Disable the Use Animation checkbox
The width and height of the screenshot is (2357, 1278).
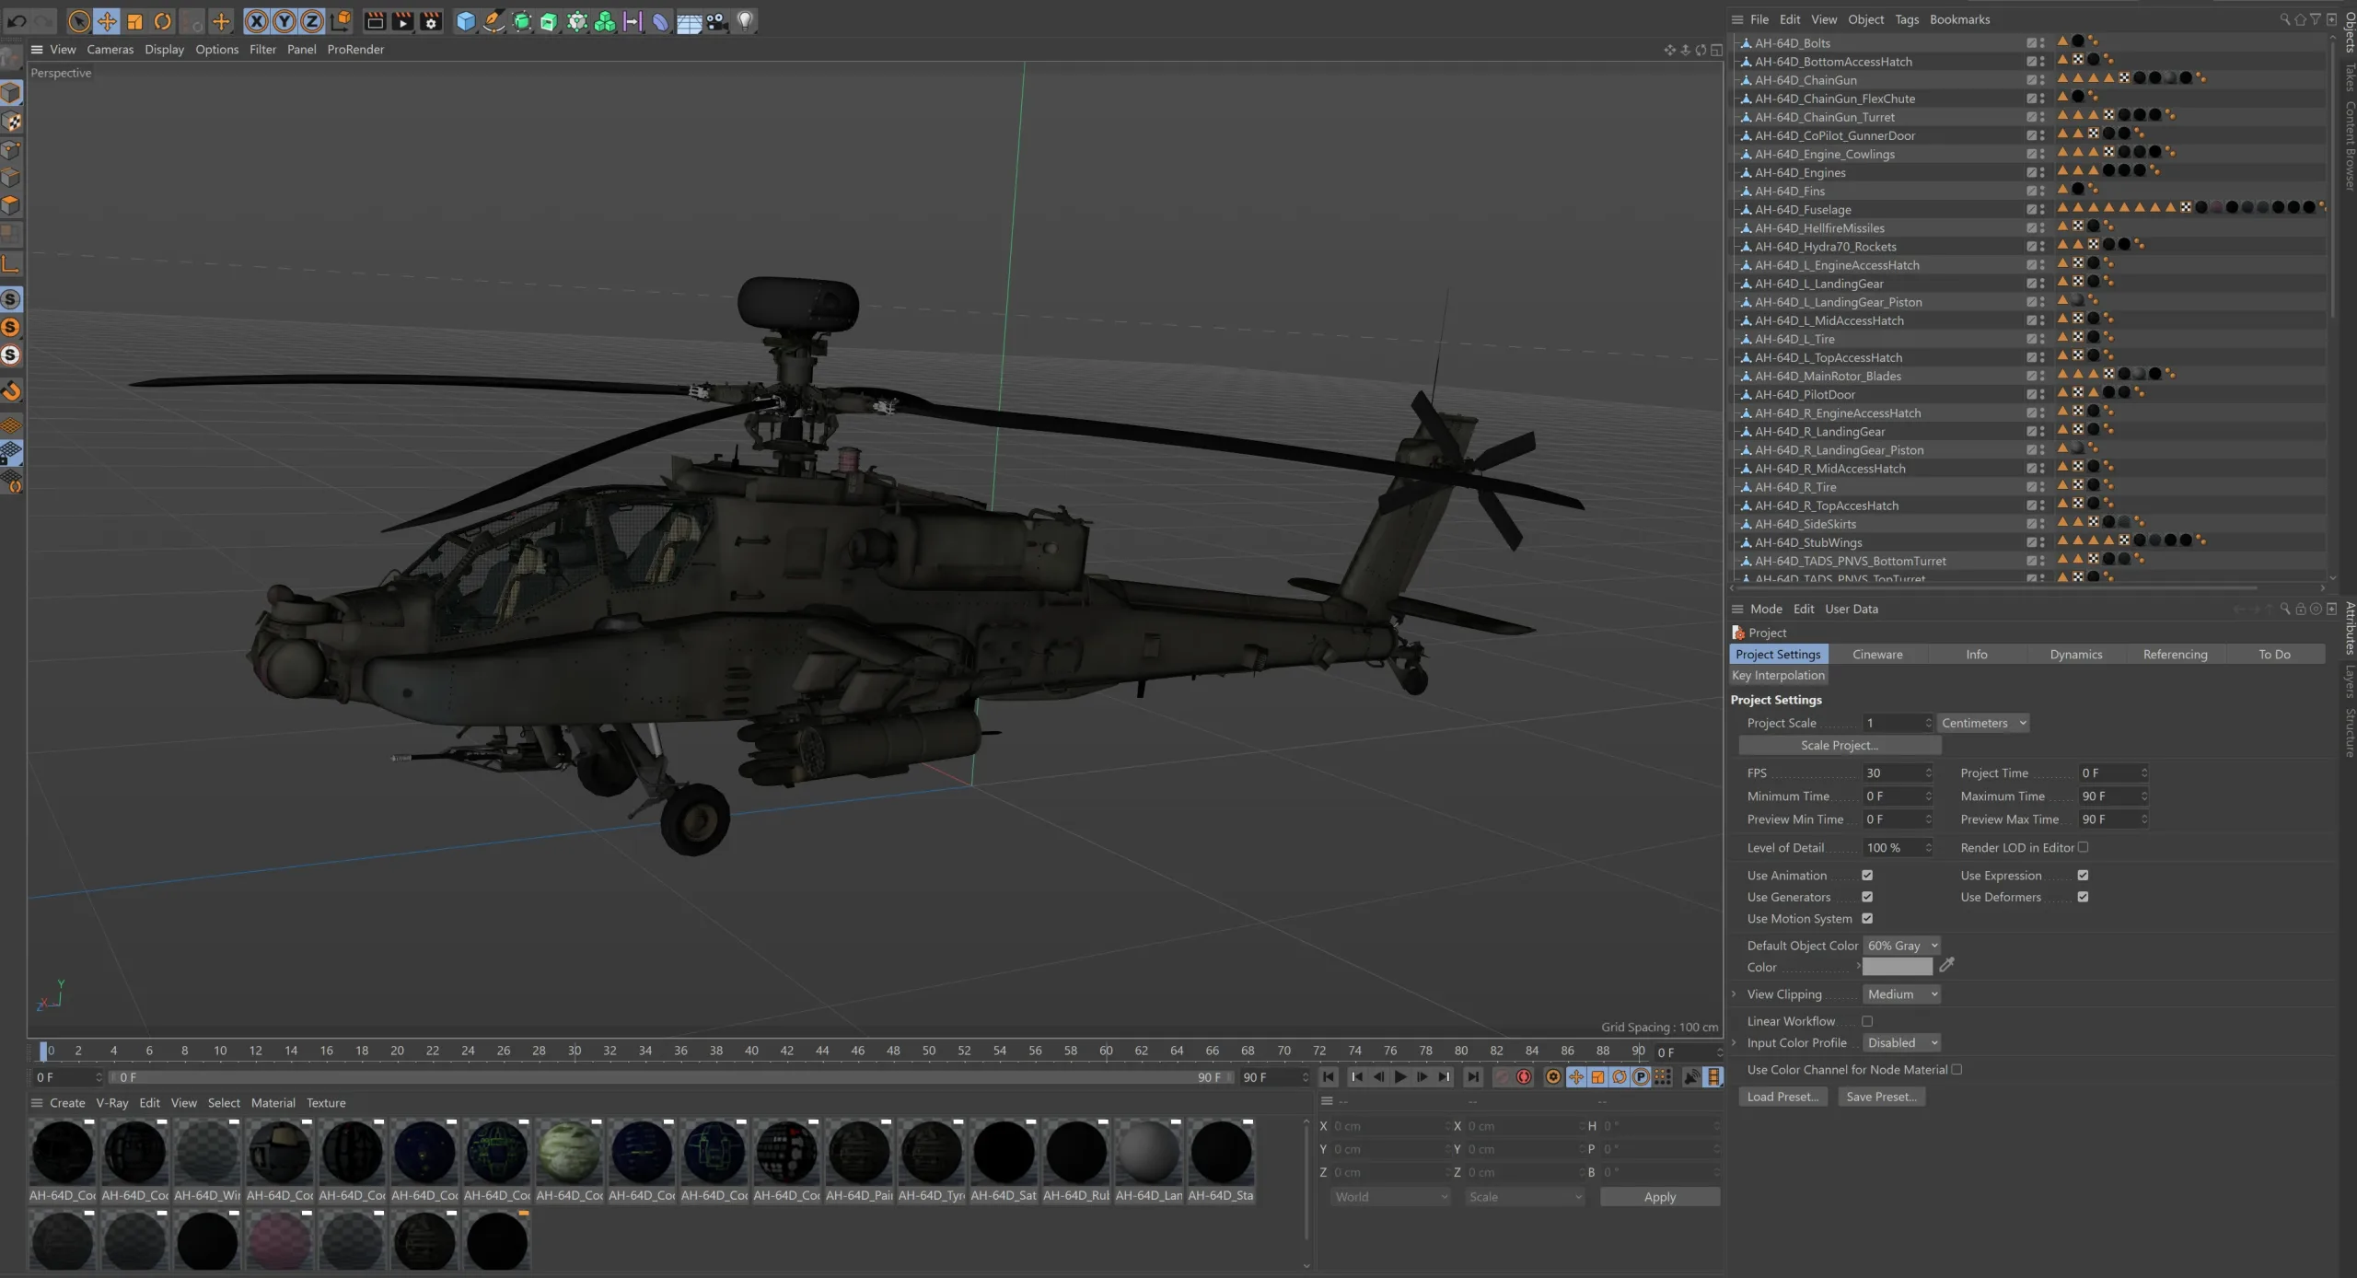coord(1867,875)
